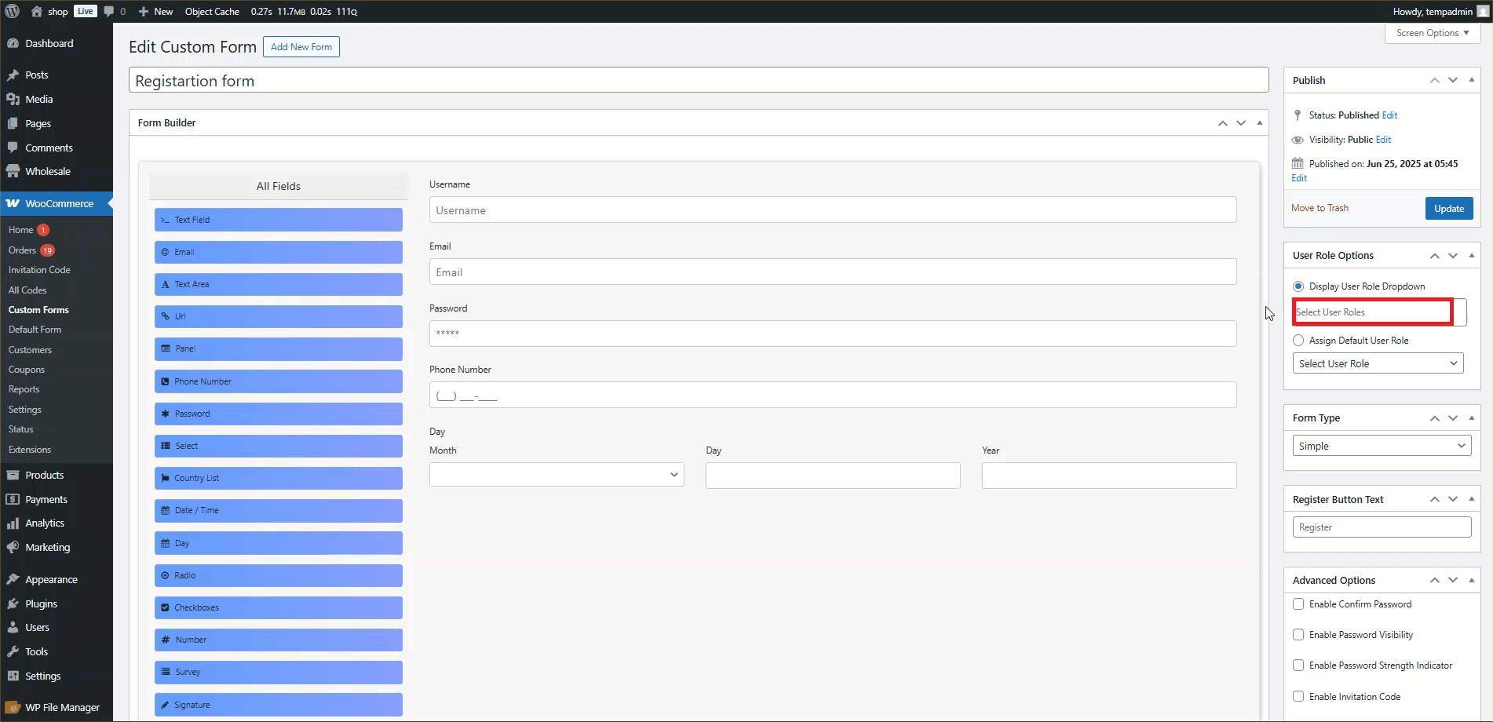This screenshot has height=722, width=1493.
Task: Open the Media library
Action: pos(38,99)
